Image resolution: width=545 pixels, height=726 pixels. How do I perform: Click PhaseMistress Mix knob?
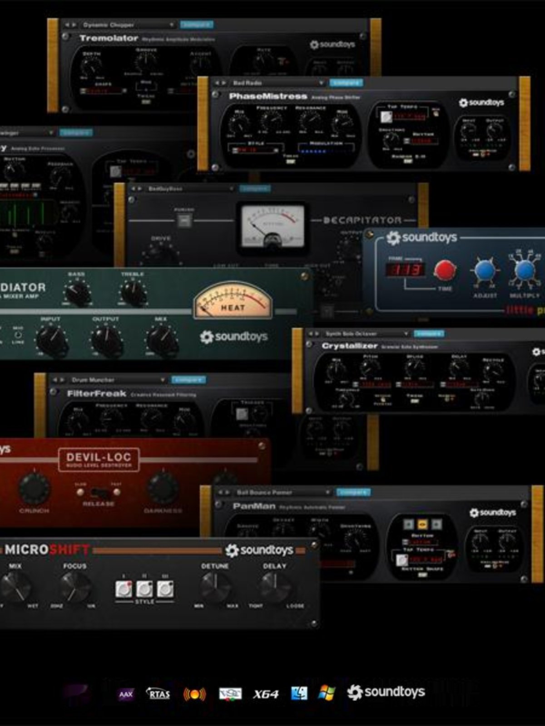[x=238, y=123]
